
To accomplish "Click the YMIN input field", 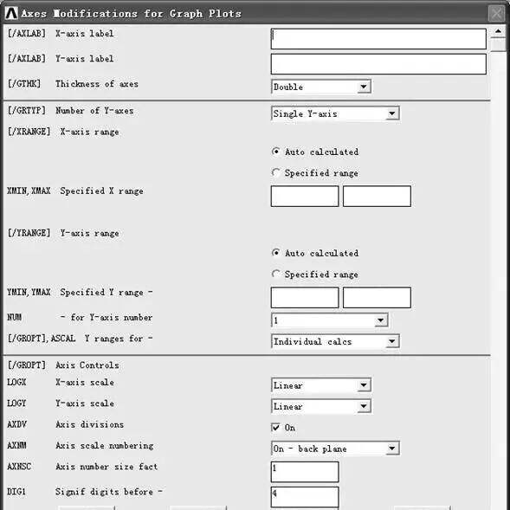I will click(x=305, y=297).
